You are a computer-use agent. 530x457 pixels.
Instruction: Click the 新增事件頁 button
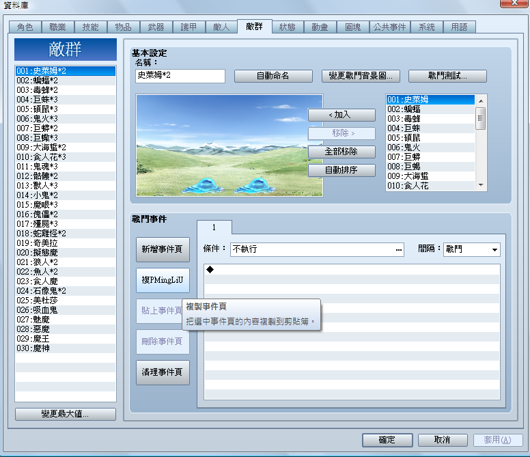(x=163, y=249)
